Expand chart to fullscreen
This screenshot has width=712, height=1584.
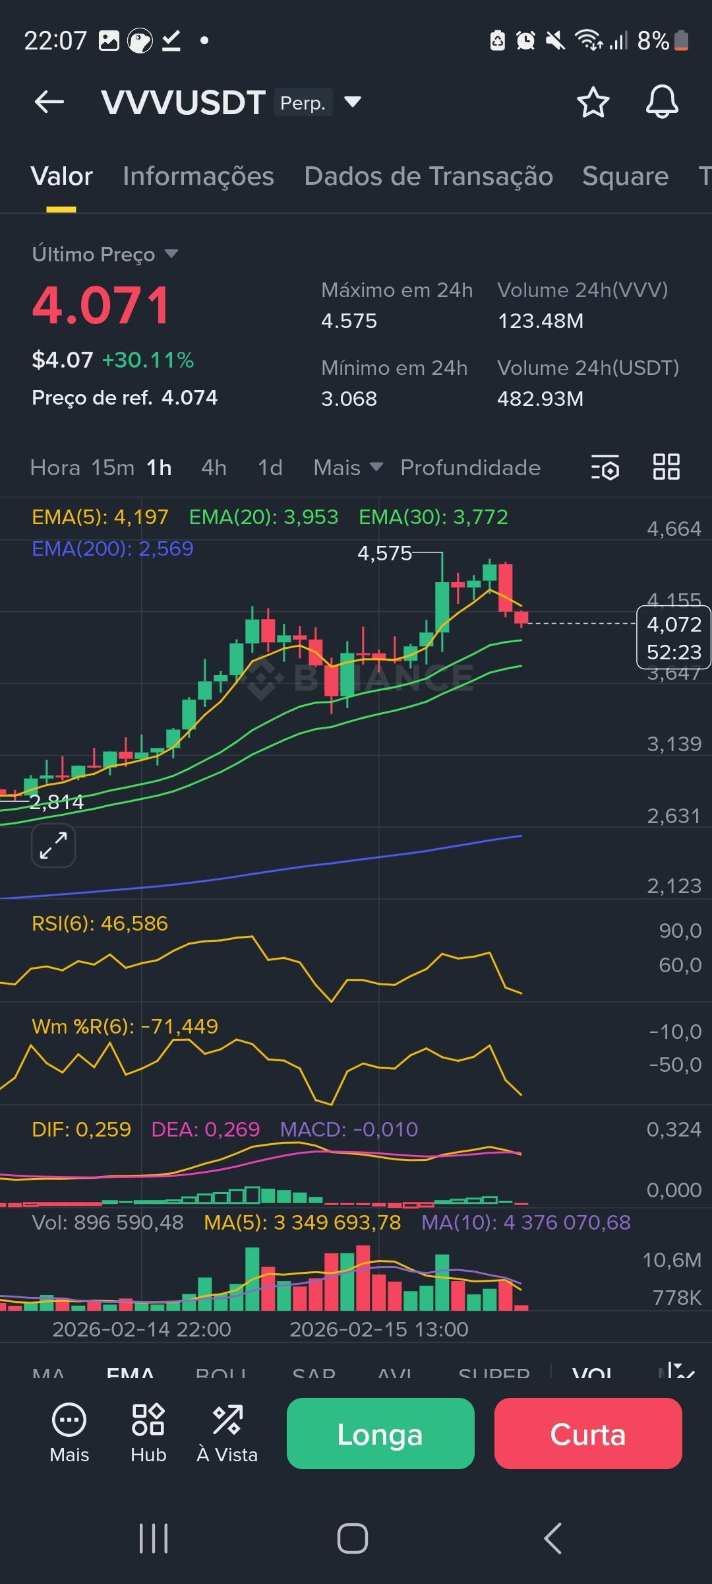pyautogui.click(x=53, y=845)
